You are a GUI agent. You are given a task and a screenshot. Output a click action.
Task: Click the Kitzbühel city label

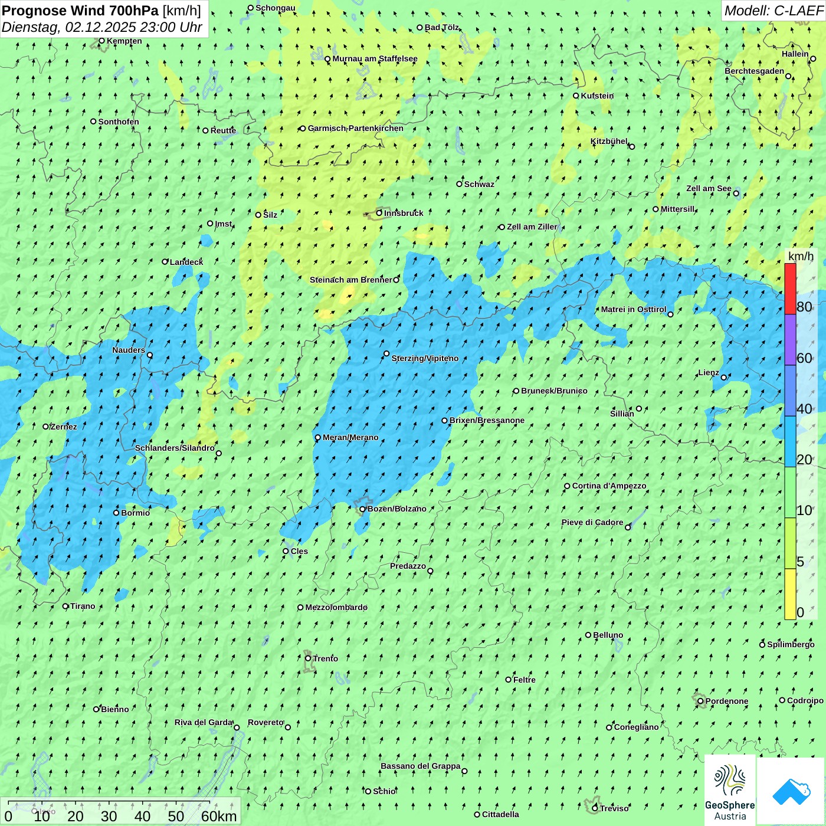point(609,141)
